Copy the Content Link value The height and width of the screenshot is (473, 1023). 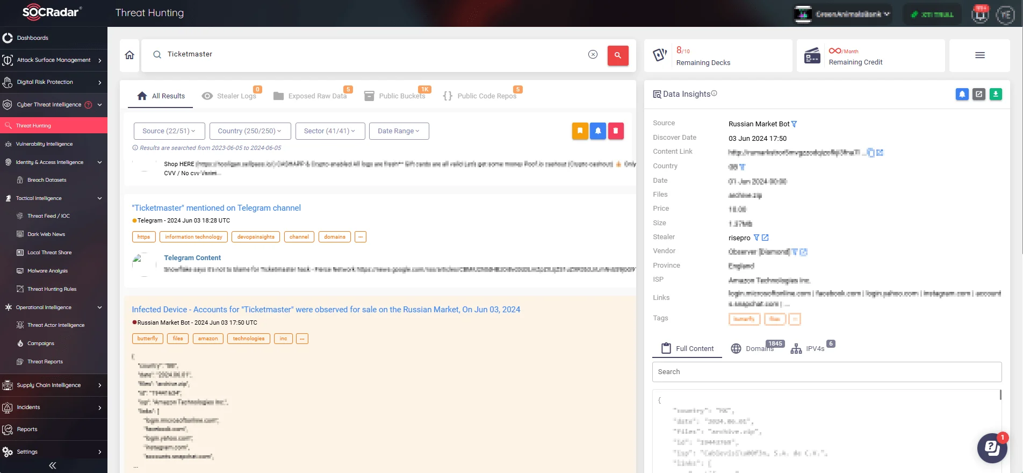(x=871, y=153)
